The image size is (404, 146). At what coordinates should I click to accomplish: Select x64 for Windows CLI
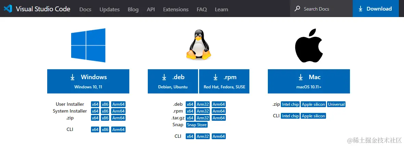click(x=95, y=130)
